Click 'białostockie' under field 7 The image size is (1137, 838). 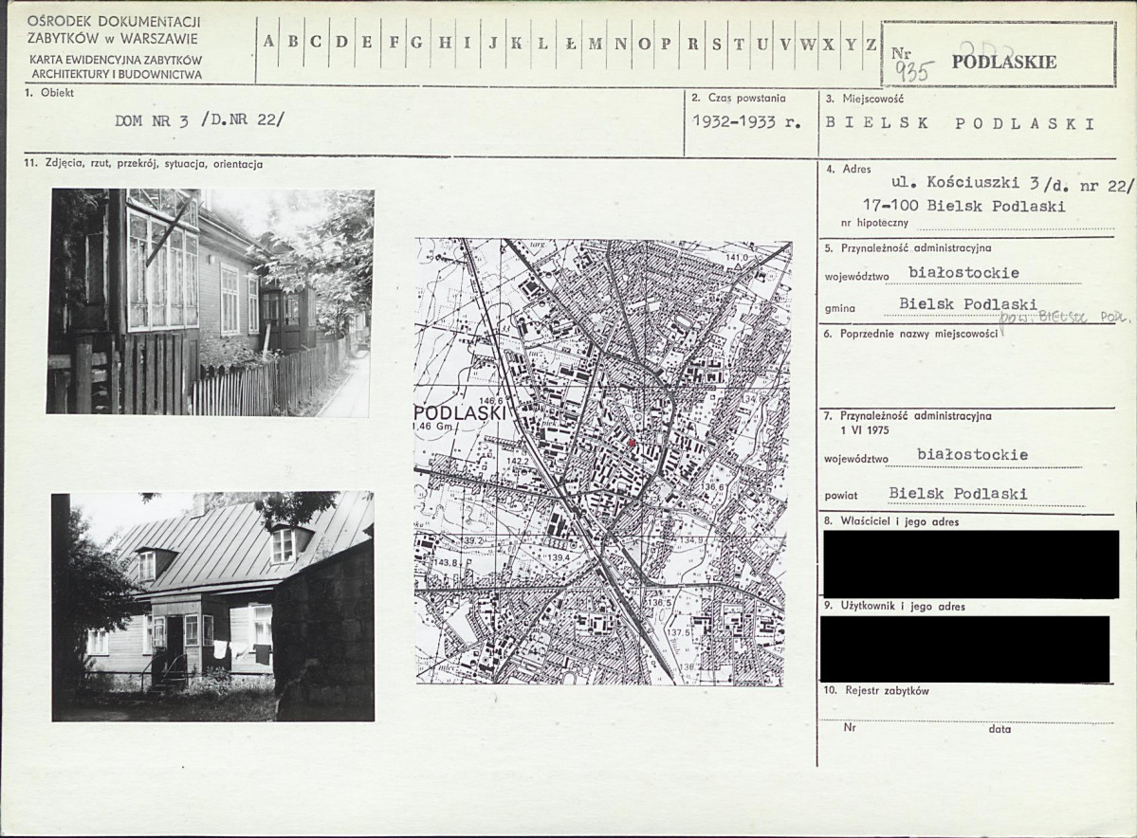[972, 454]
